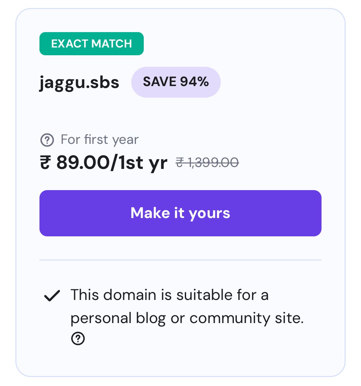Click the bold rupee symbol before 89.00
Image resolution: width=361 pixels, height=386 pixels.
(45, 162)
